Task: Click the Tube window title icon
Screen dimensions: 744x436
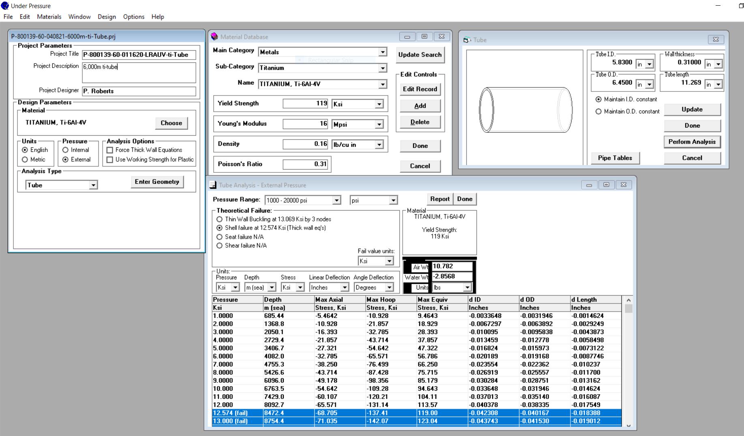Action: [467, 40]
